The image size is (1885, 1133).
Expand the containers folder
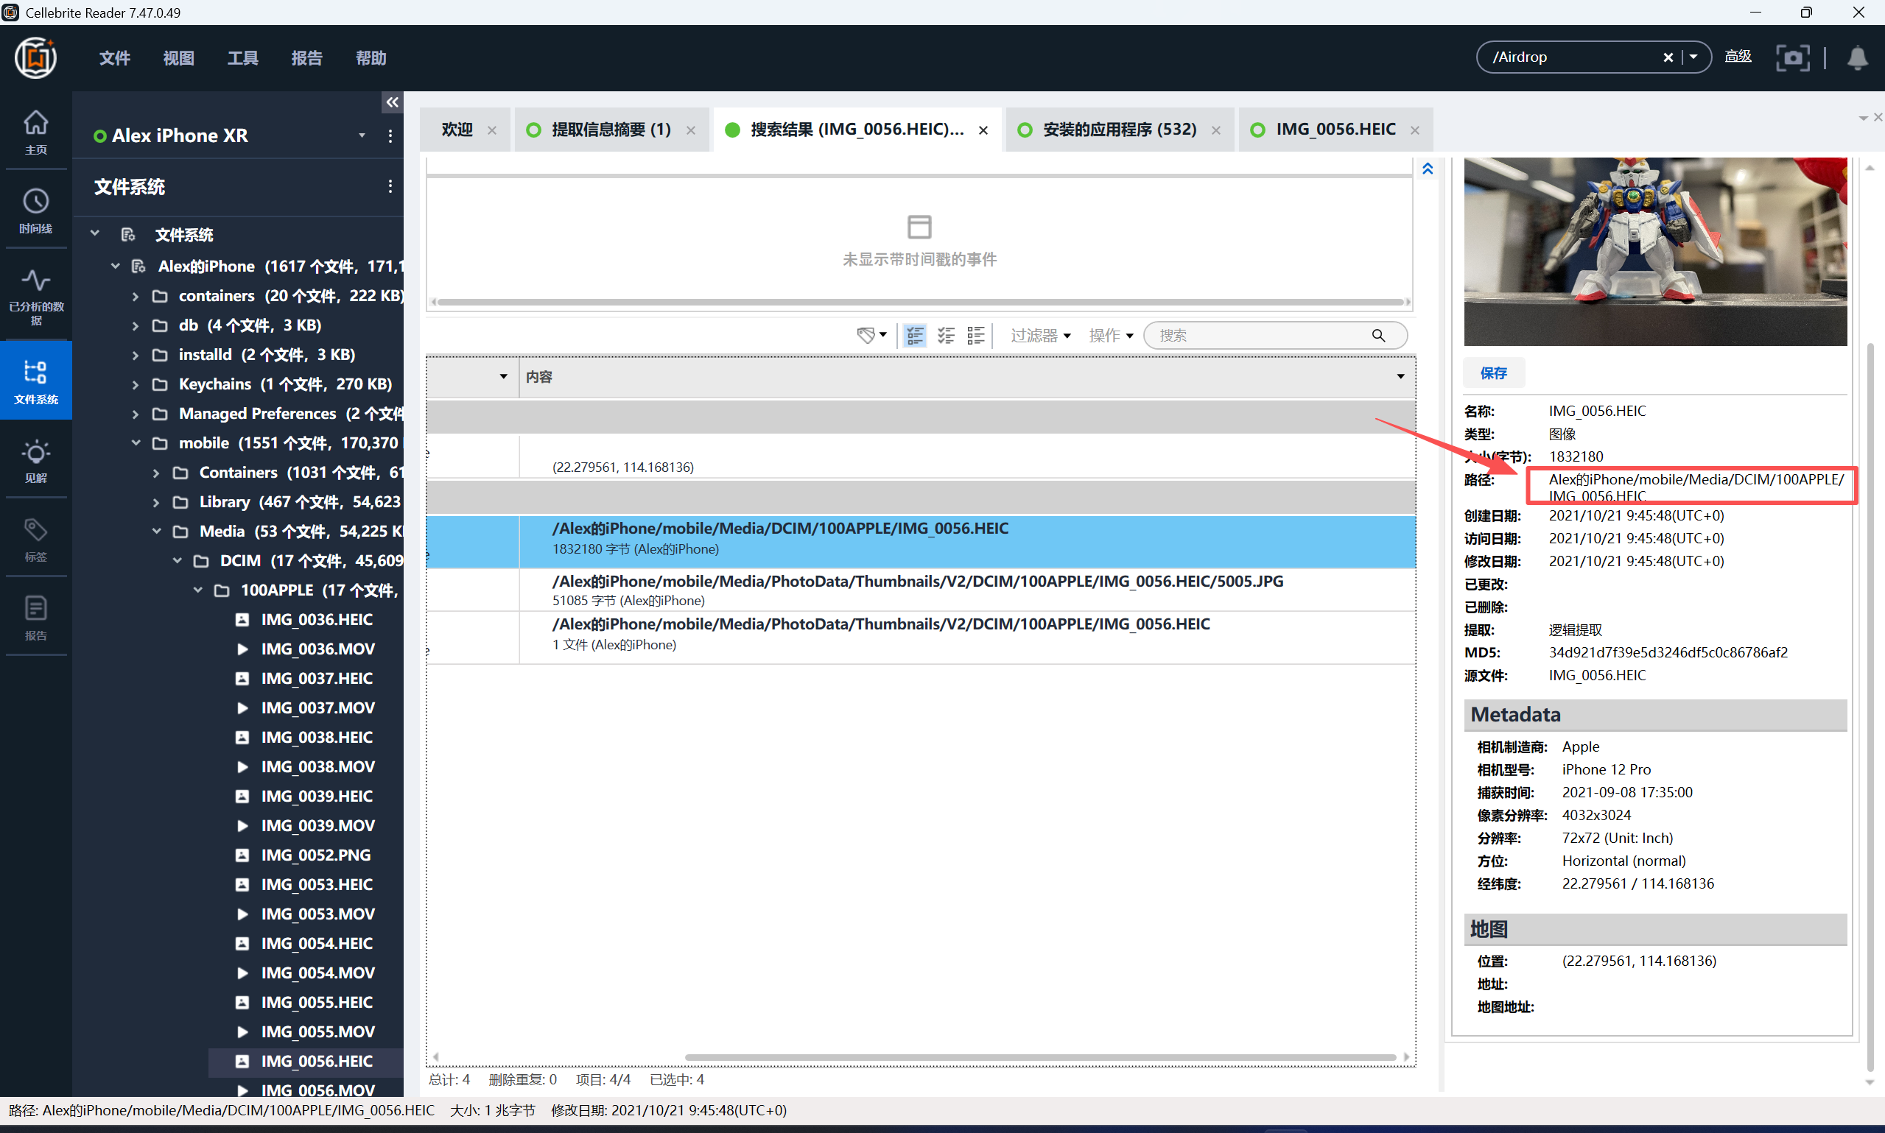136,296
